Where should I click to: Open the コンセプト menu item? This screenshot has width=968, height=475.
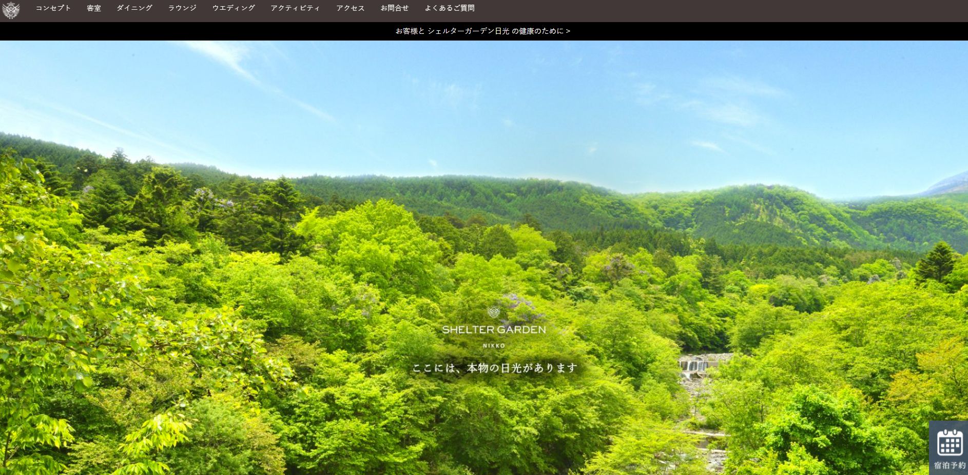pyautogui.click(x=53, y=8)
